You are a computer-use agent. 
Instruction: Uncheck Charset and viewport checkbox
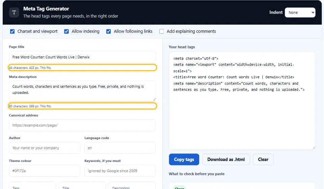click(12, 31)
